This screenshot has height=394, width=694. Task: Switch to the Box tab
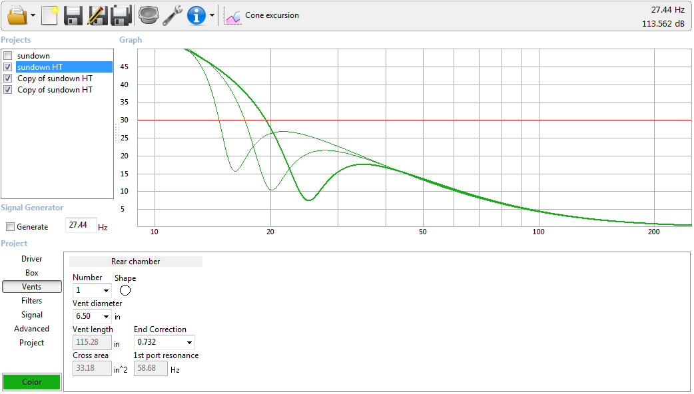(x=32, y=273)
